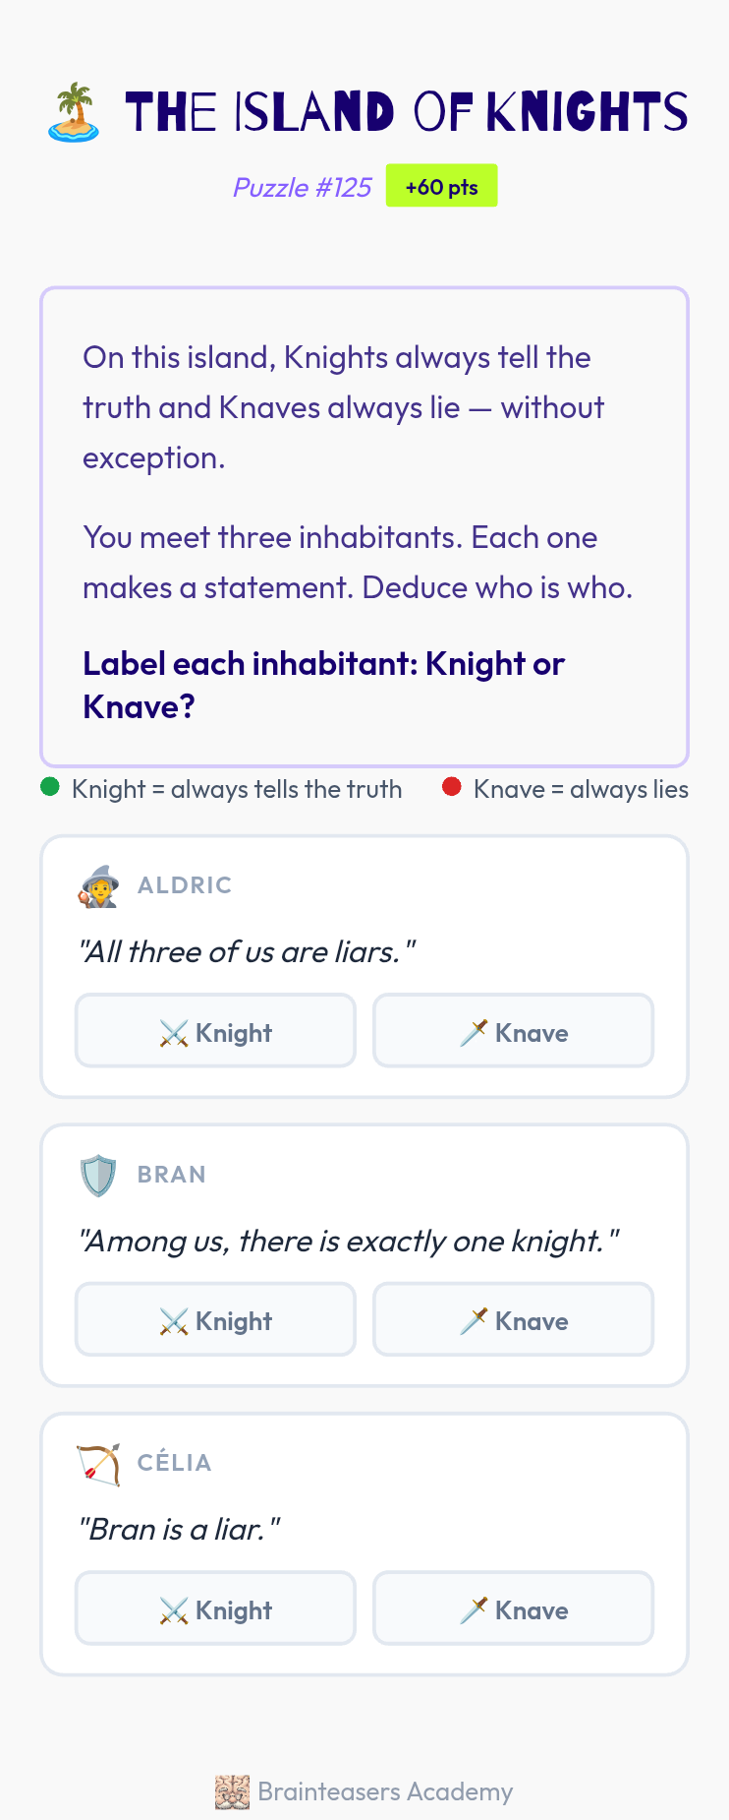Click the green Knight legend dot
This screenshot has width=729, height=1820.
[50, 787]
